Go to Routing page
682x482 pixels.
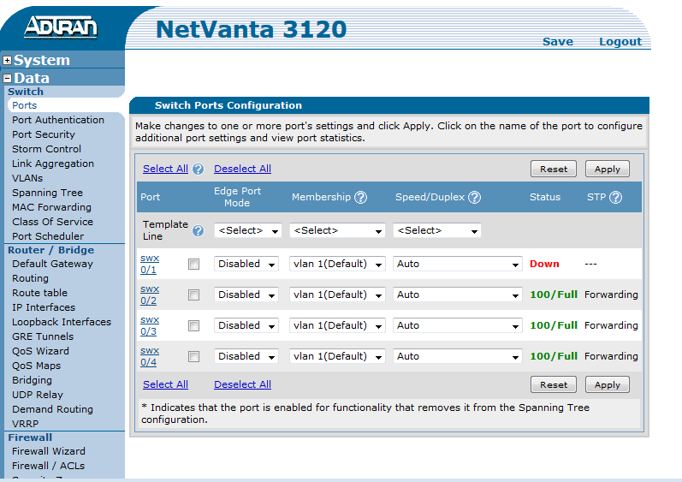click(x=31, y=279)
